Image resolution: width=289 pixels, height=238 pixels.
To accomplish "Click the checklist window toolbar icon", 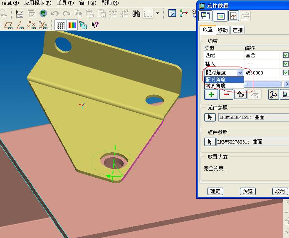I will coord(32,13).
